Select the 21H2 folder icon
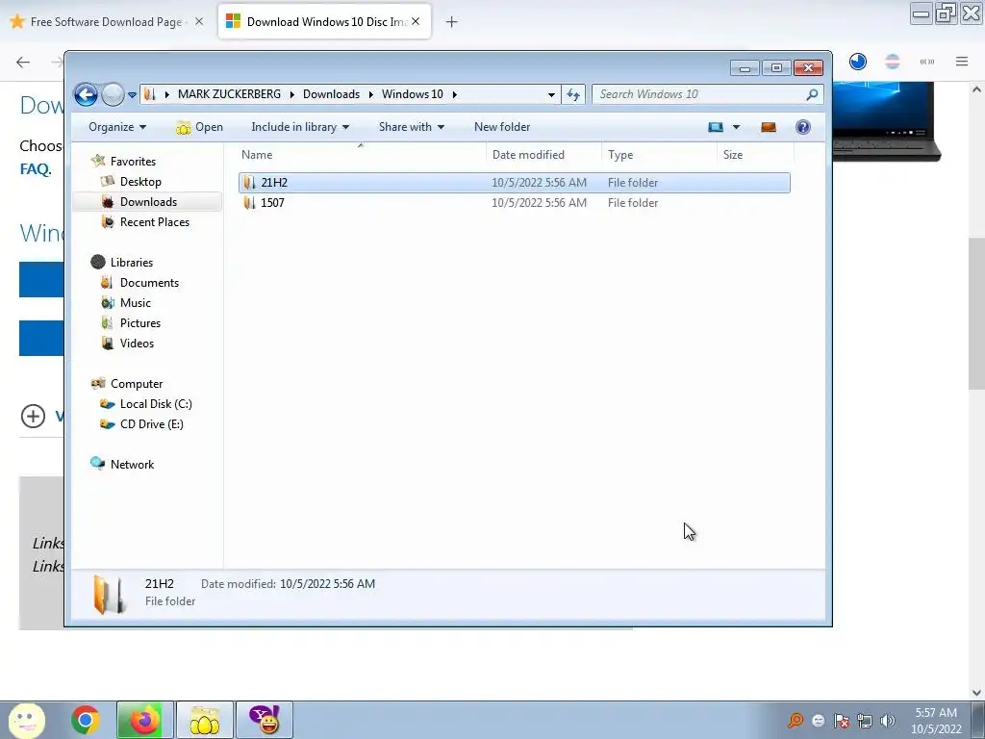This screenshot has width=985, height=739. [250, 183]
